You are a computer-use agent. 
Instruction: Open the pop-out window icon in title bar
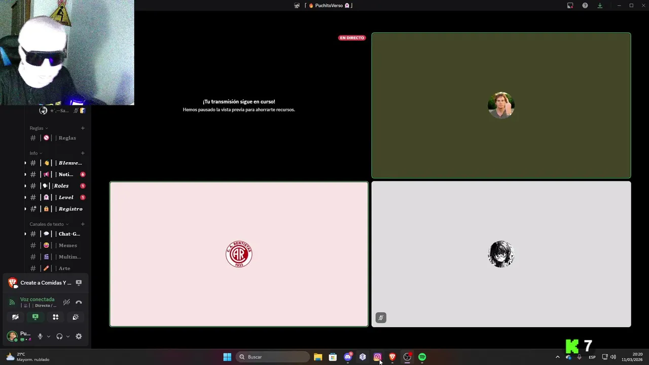point(570,6)
